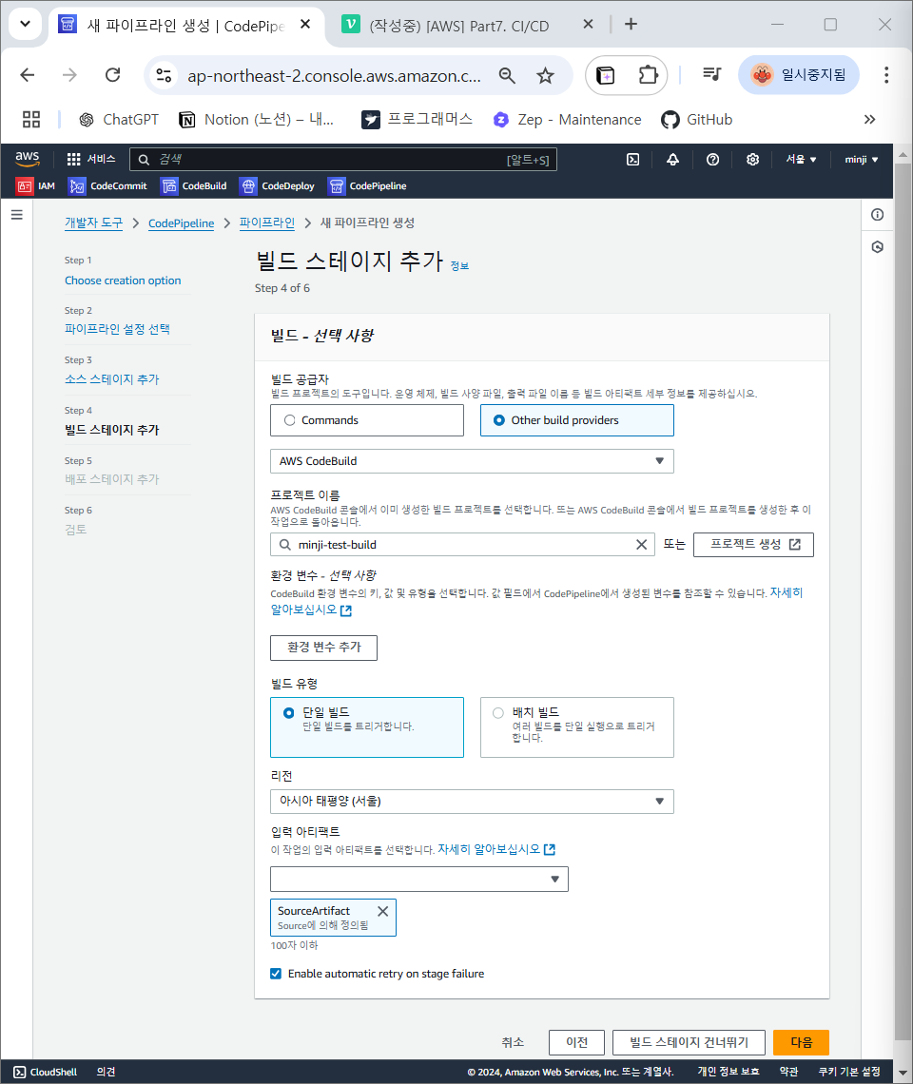Open AWS CodeBuild provider dropdown
This screenshot has width=913, height=1084.
tap(472, 461)
